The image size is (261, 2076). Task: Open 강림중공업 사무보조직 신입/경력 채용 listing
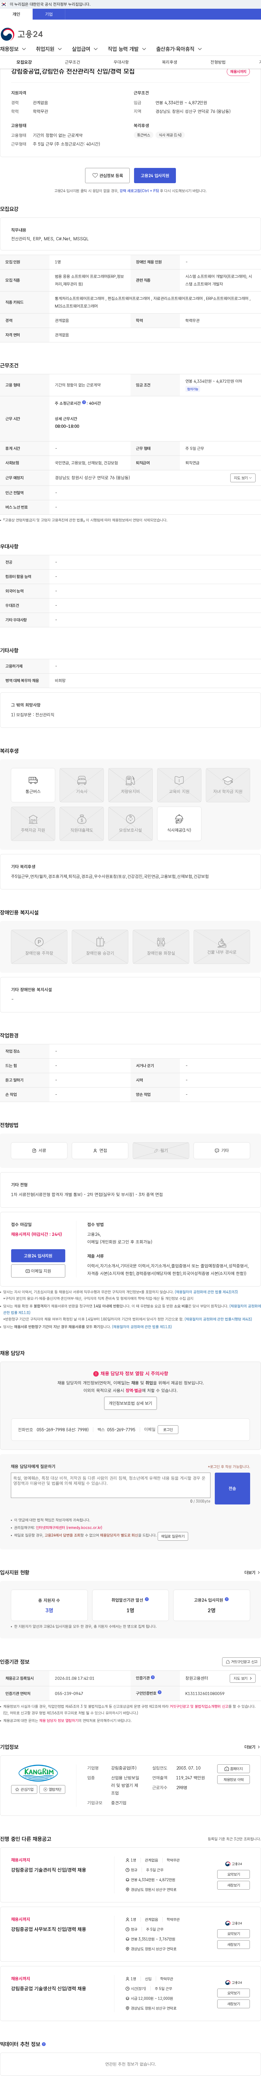click(x=48, y=1929)
